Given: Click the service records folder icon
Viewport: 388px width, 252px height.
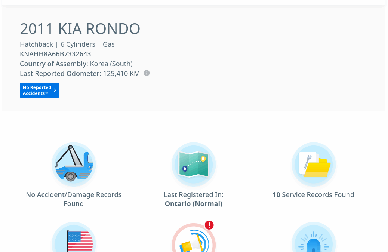Looking at the screenshot, I should [x=314, y=165].
